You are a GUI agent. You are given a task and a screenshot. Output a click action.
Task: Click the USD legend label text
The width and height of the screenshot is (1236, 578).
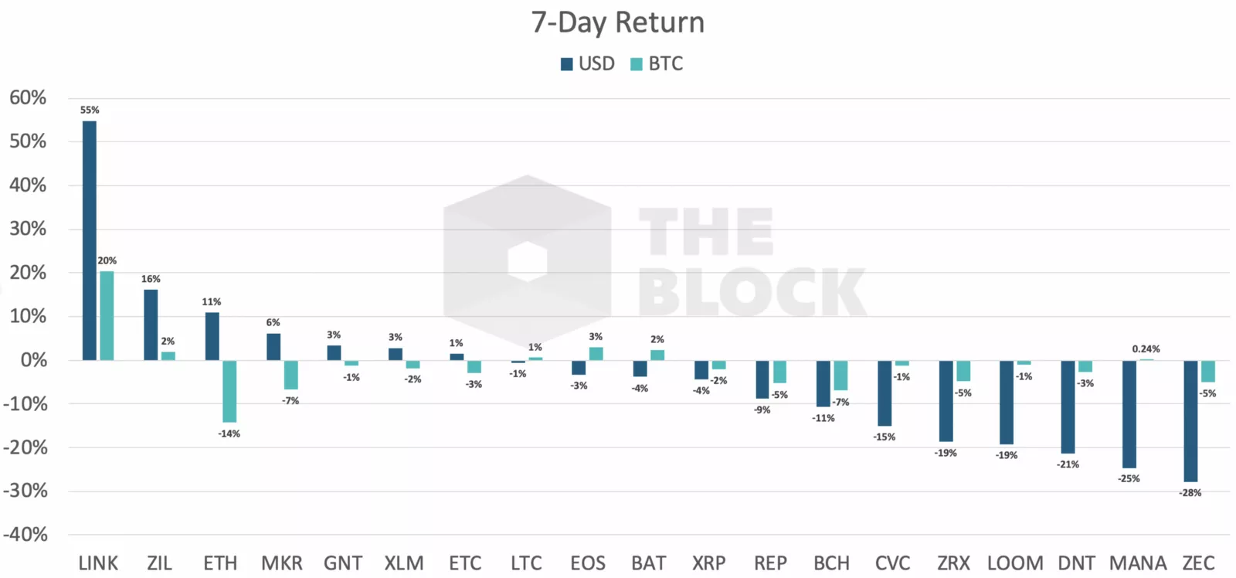[x=596, y=63]
